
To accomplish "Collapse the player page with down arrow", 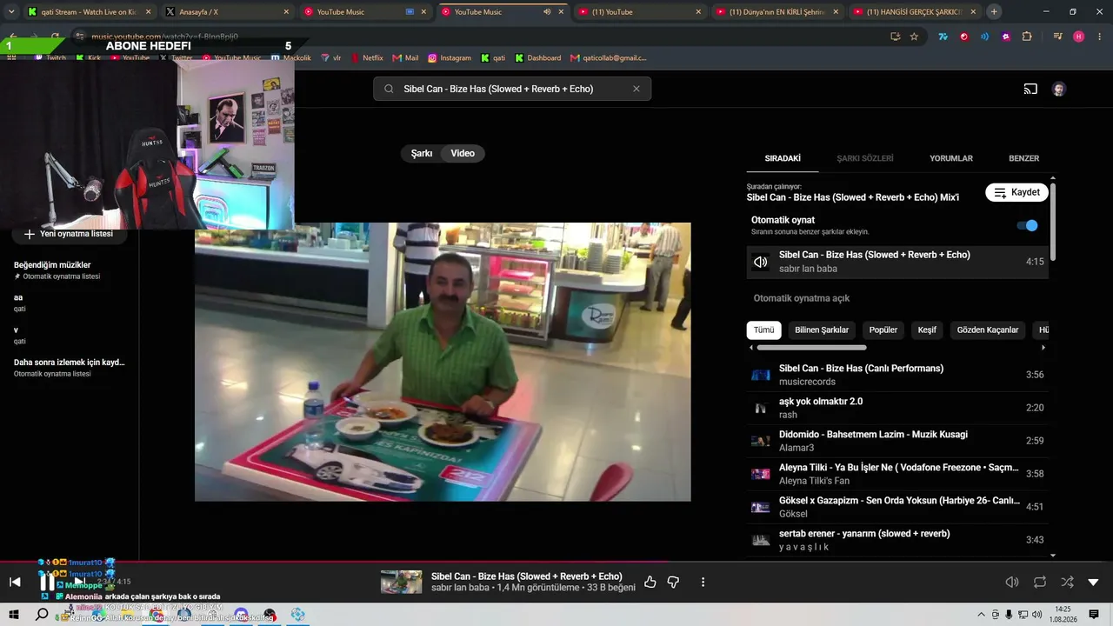I will coord(1093,582).
